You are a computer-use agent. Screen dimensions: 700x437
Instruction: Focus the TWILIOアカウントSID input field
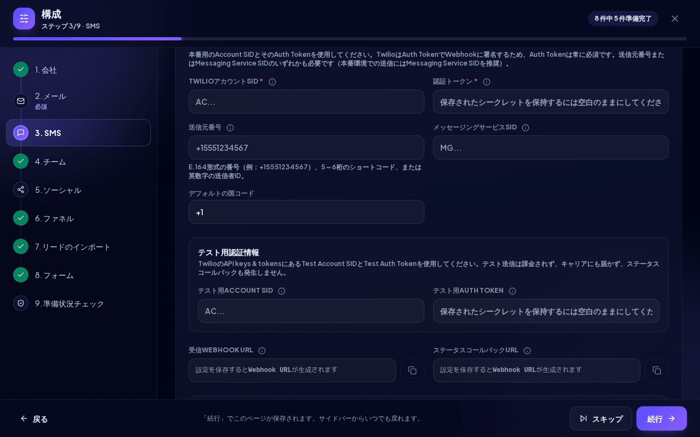[x=306, y=102]
